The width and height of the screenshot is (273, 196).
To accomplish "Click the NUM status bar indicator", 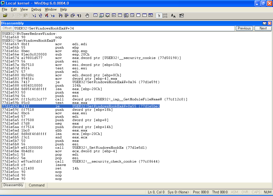I will pyautogui.click(x=267, y=192).
